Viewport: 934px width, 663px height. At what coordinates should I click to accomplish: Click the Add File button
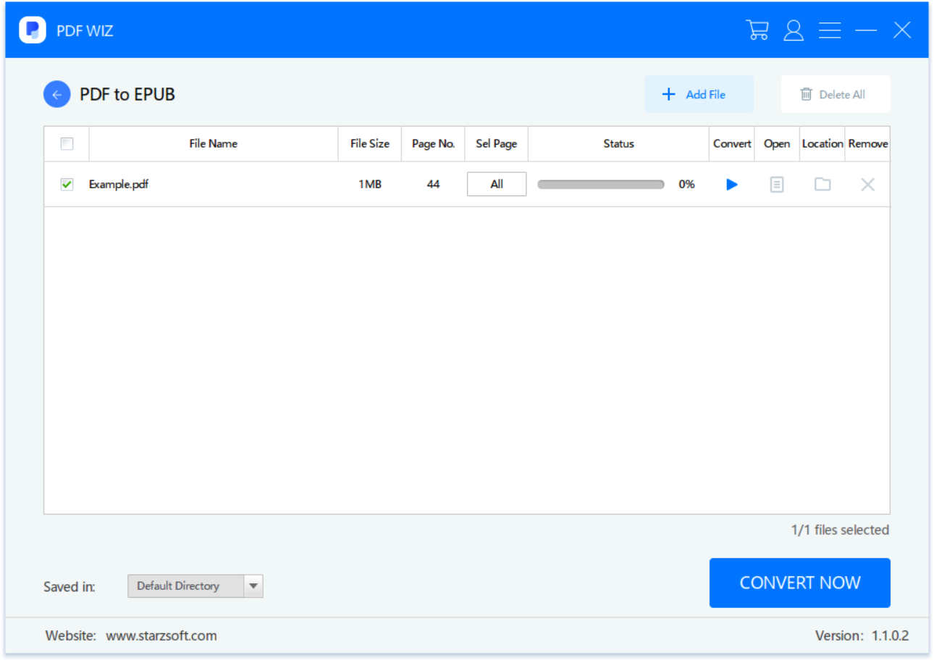[699, 94]
